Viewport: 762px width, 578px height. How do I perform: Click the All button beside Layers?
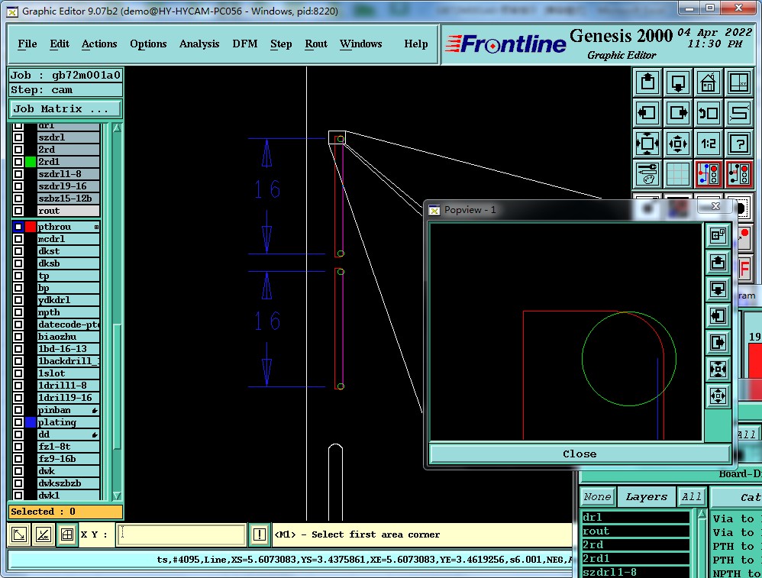(692, 497)
